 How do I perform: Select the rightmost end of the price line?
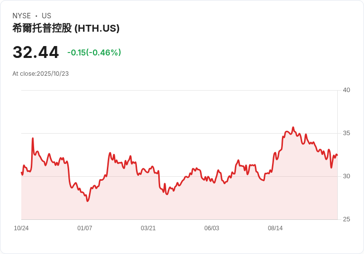pos(337,154)
